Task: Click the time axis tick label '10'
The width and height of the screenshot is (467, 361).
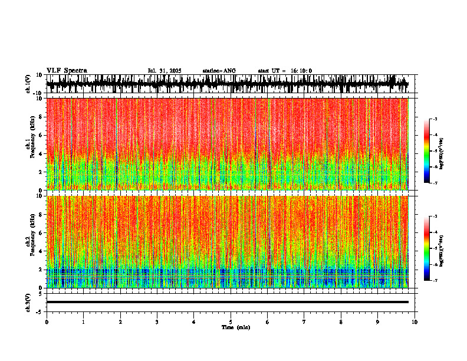Action: pos(415,322)
